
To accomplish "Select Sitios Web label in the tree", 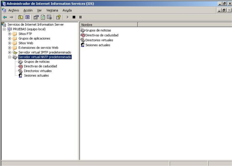I will (x=26, y=43).
